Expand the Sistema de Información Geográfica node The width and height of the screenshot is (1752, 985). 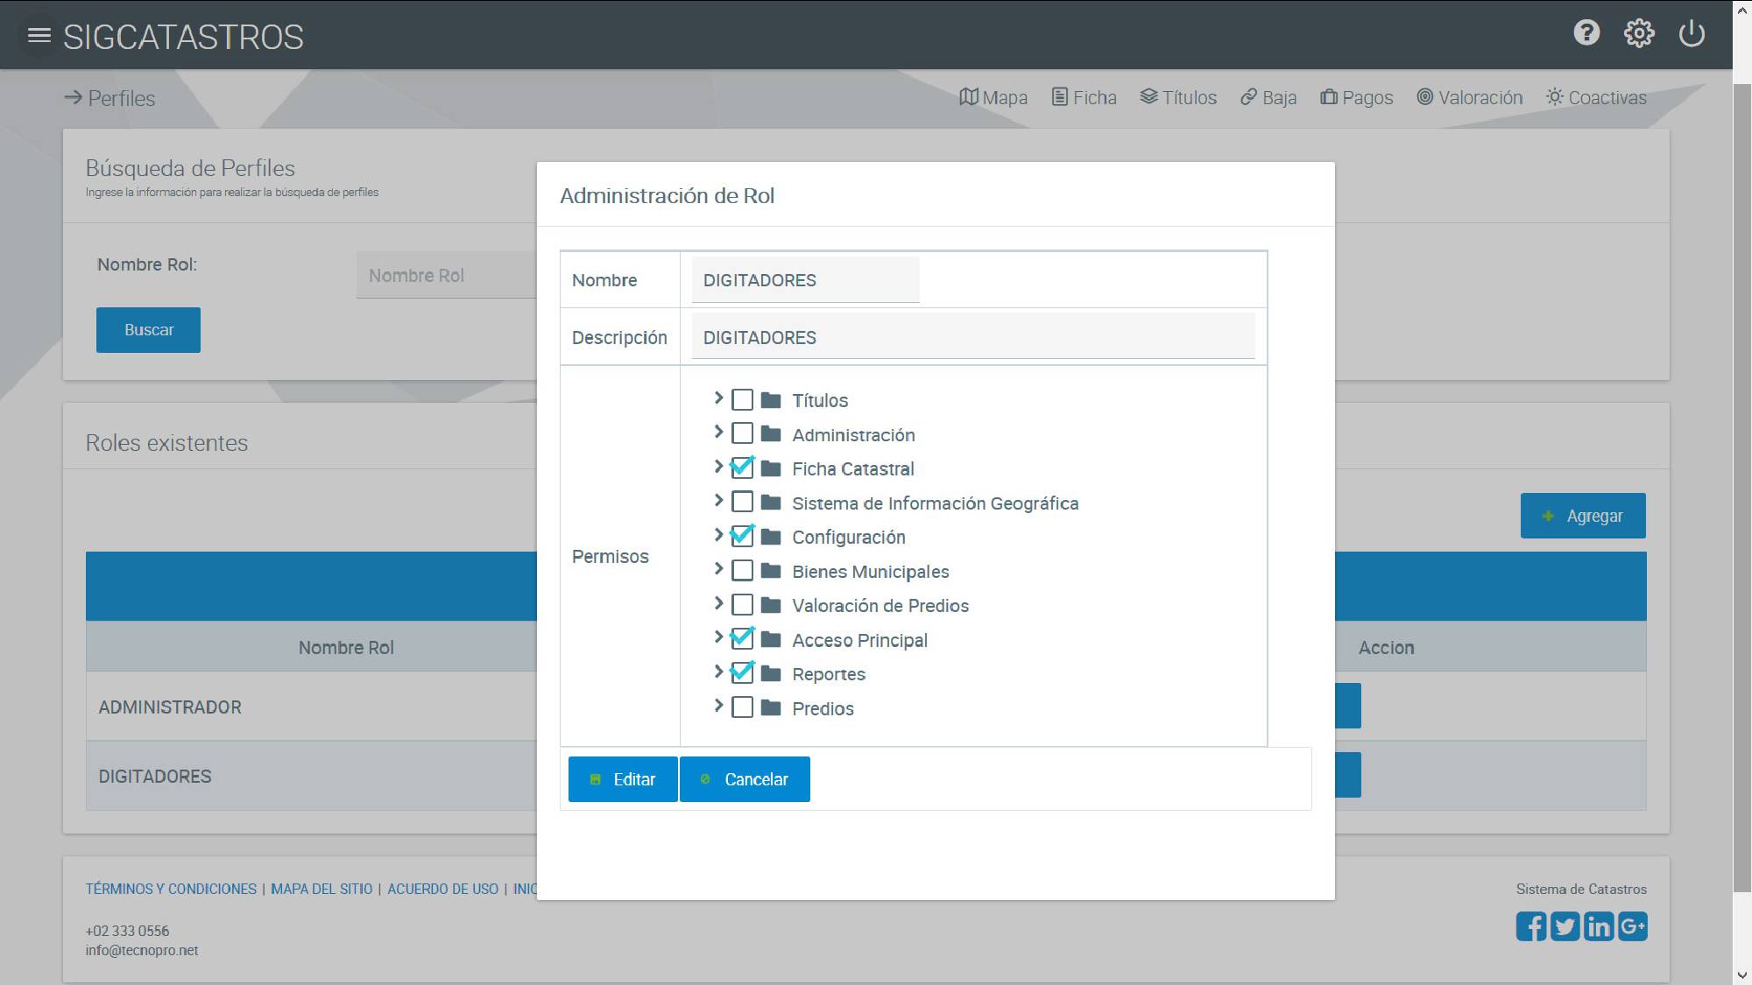[x=718, y=501]
